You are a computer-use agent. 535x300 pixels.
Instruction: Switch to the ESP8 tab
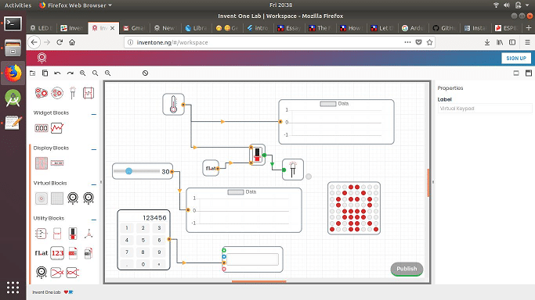pyautogui.click(x=507, y=28)
